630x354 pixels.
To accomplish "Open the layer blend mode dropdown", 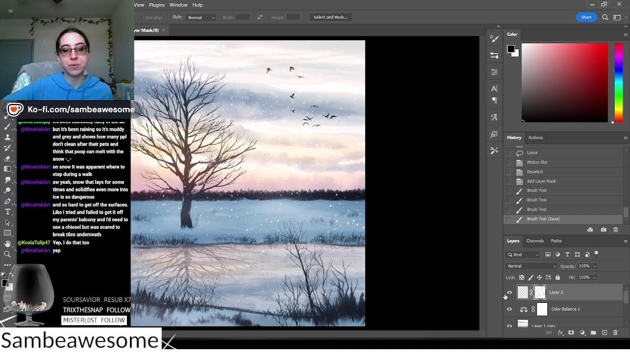I will (x=531, y=266).
